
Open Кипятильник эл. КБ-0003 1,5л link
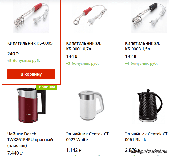click(x=142, y=46)
